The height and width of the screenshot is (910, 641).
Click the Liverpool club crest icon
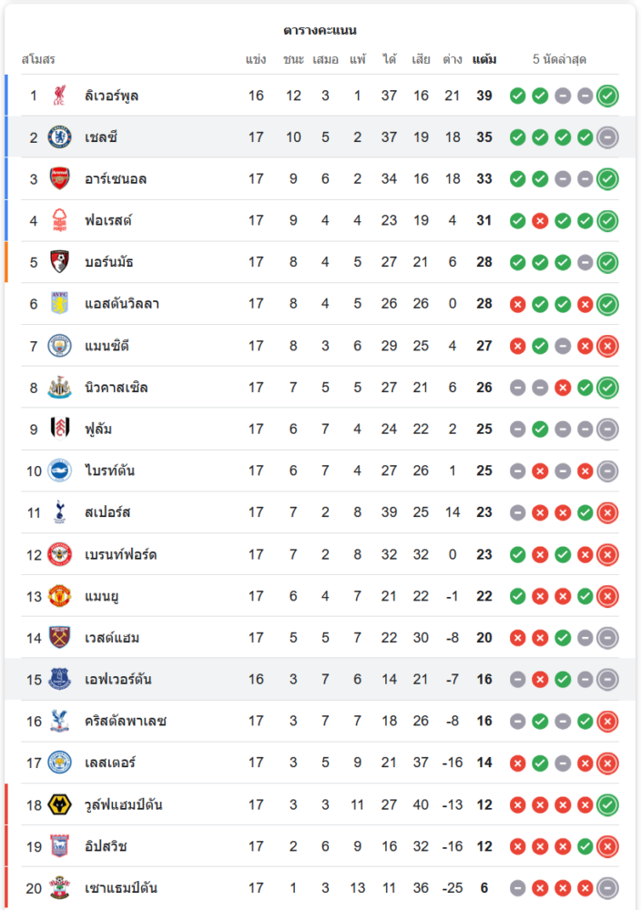coord(59,96)
